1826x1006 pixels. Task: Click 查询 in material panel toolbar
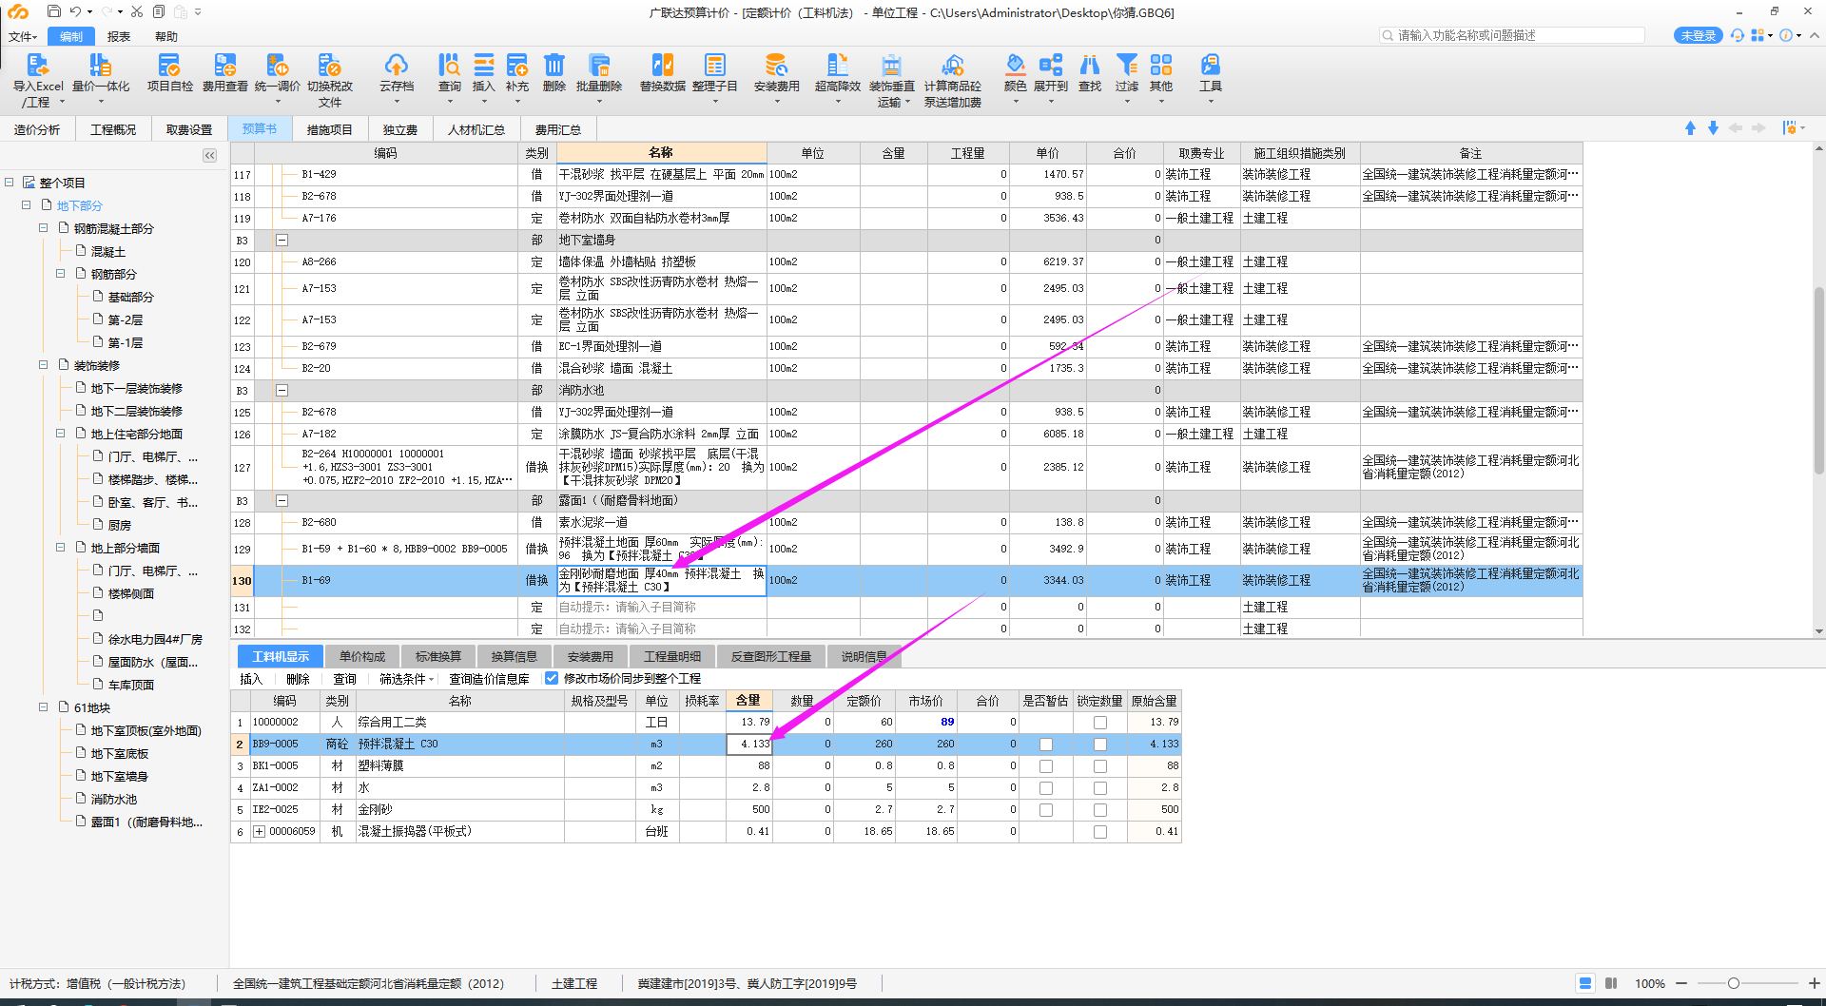(x=344, y=679)
